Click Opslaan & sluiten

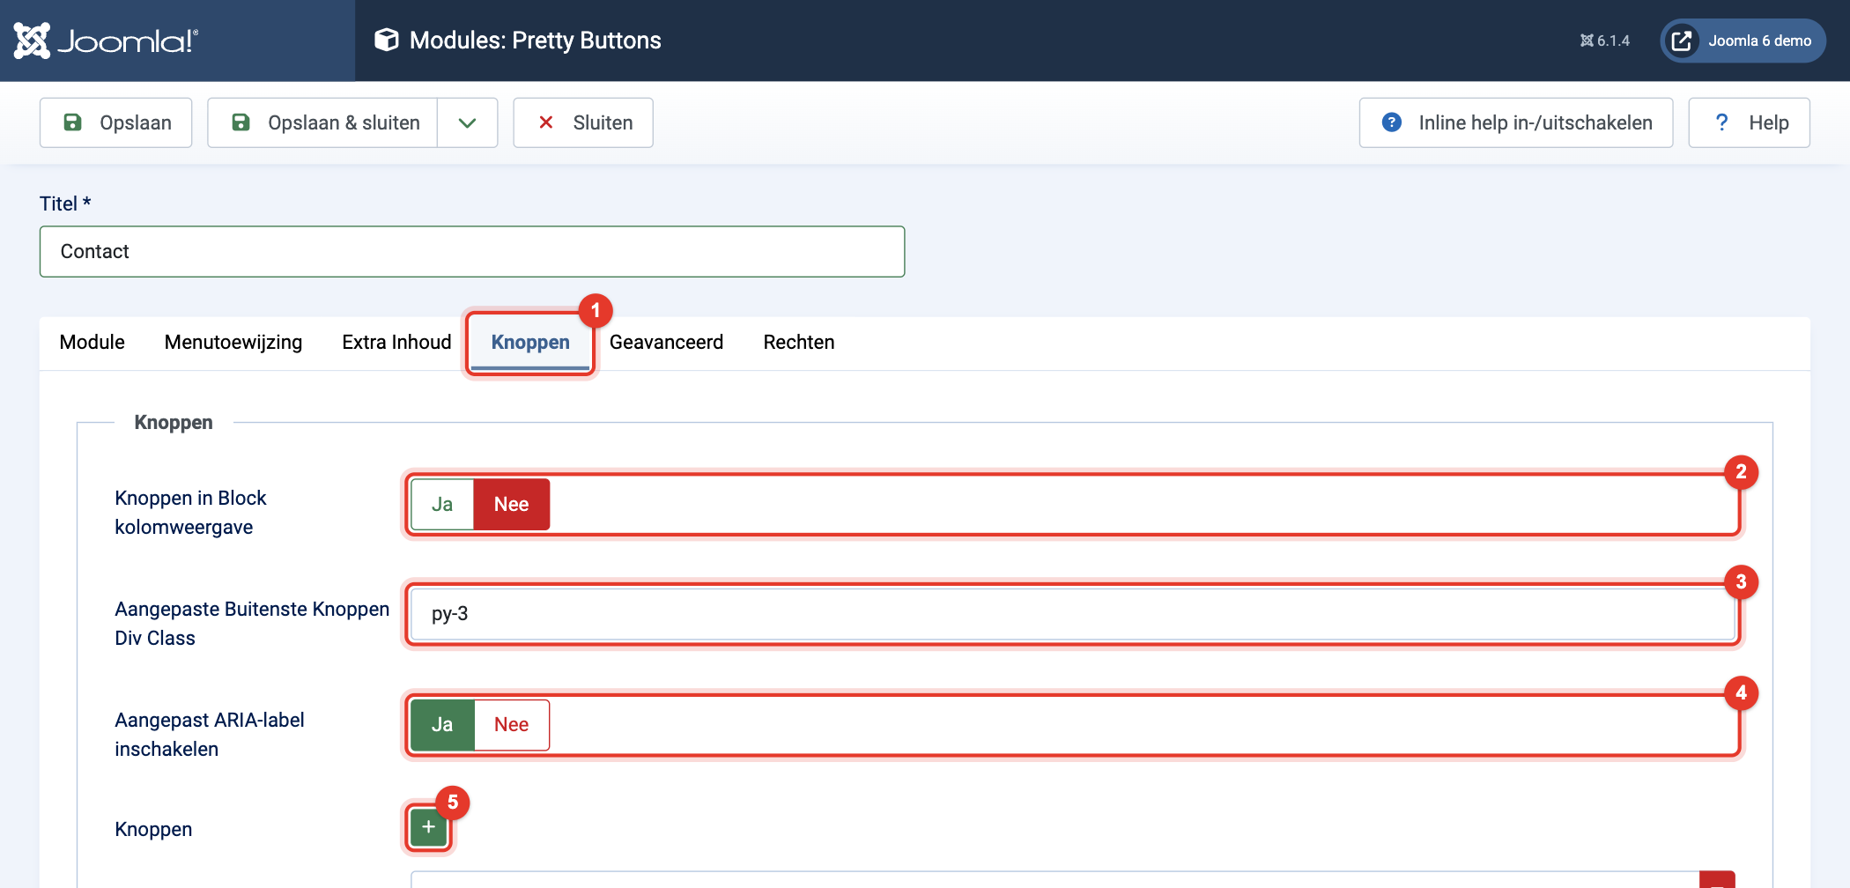(322, 122)
